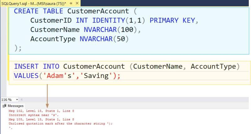Viewport: 251px width, 134px height.
Task: Click 'Msg 102, Level 15' error line
Action: pos(41,111)
